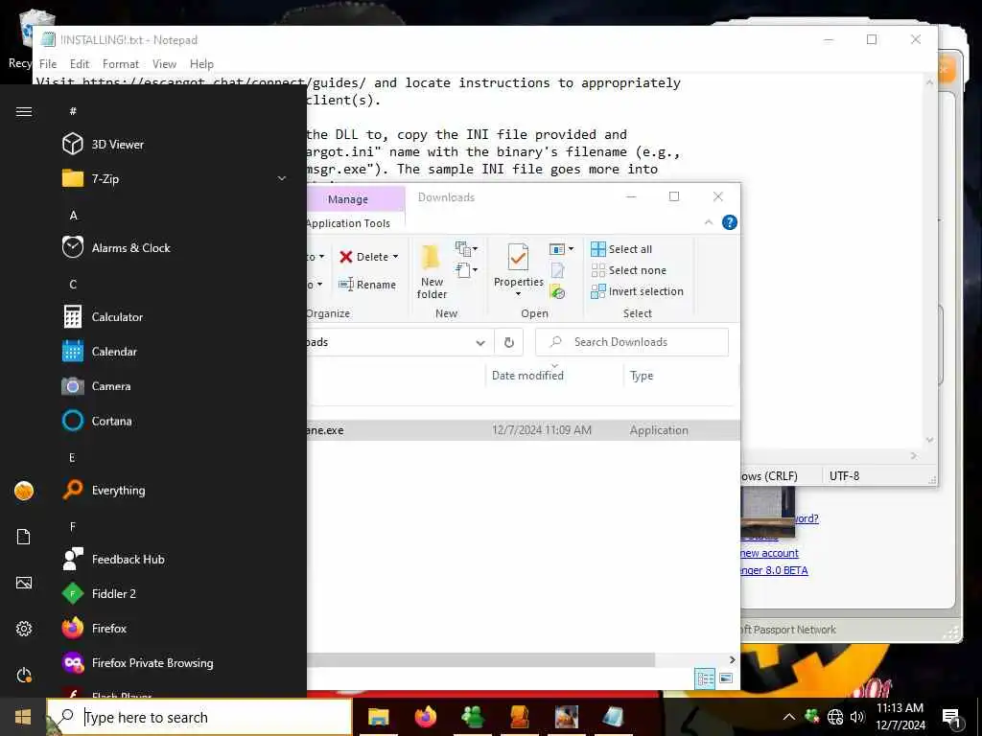Click the taskbar search box
This screenshot has width=982, height=736.
coord(199,717)
